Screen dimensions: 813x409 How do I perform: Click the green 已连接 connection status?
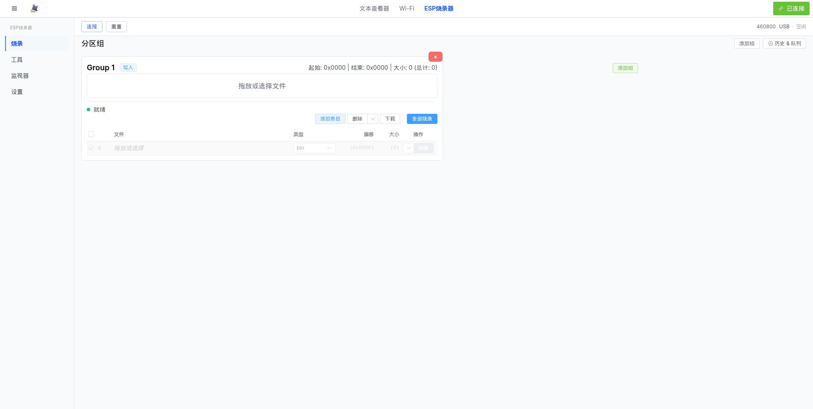tap(791, 8)
